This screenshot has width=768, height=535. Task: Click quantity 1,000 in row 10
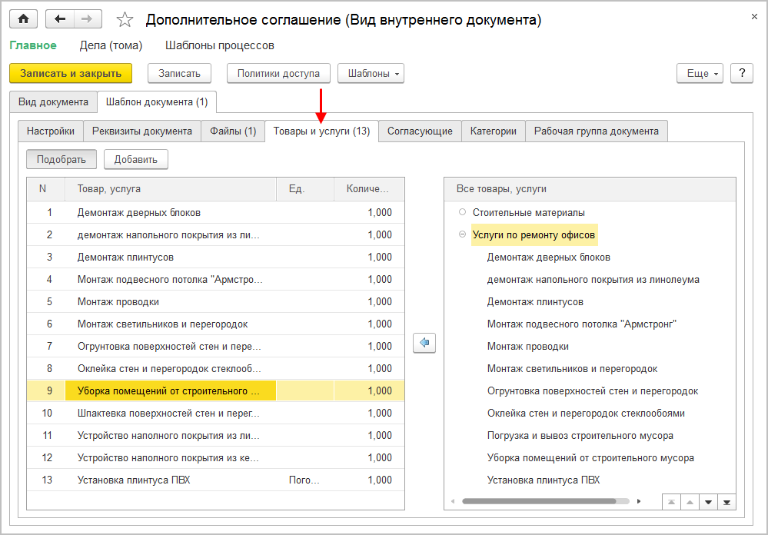point(369,413)
